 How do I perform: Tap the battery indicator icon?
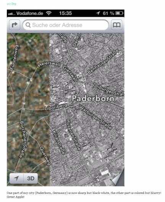[x=119, y=13]
